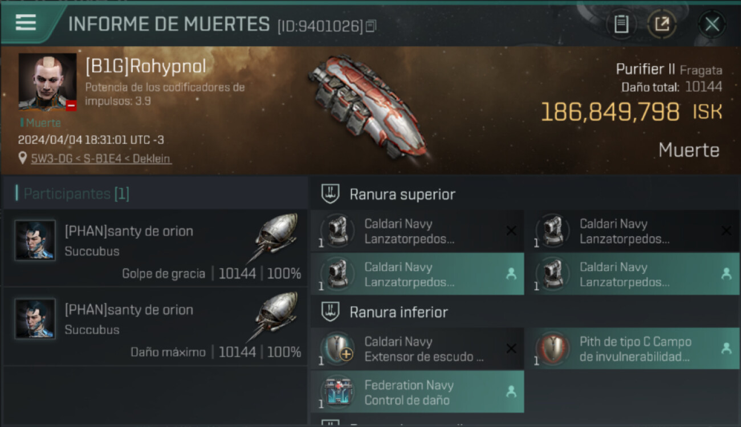Click the Succubus ship icon for Daño máximo
This screenshot has width=741, height=427.
point(272,316)
